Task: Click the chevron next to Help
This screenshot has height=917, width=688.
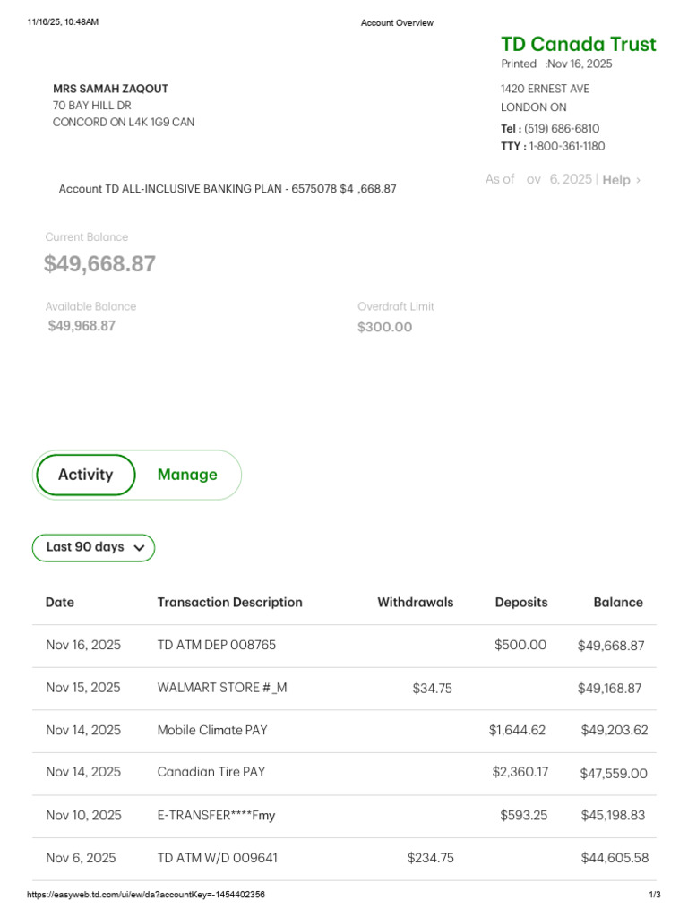Action: tap(638, 180)
